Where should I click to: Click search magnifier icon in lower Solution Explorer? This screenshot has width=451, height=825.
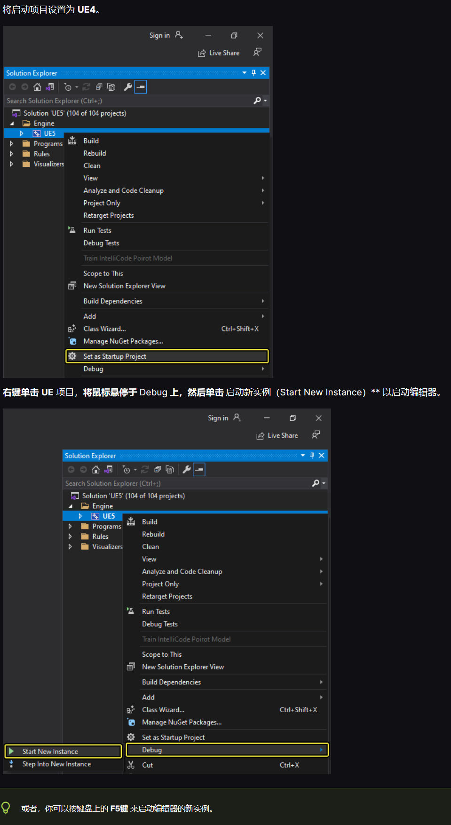click(316, 483)
